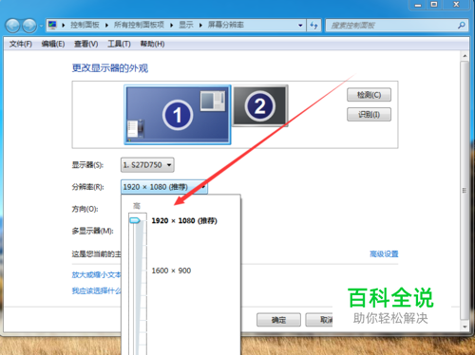Open address bar history dropdown arrow
The width and height of the screenshot is (475, 355).
click(300, 26)
